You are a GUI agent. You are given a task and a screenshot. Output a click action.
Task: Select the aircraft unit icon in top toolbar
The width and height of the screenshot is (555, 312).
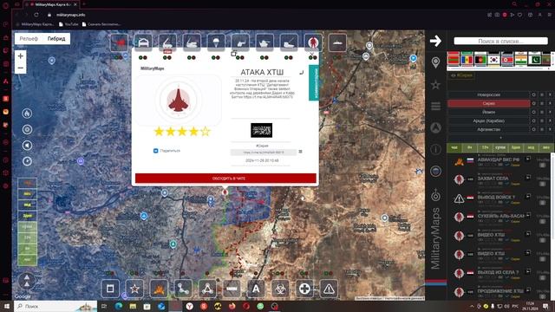click(x=119, y=42)
